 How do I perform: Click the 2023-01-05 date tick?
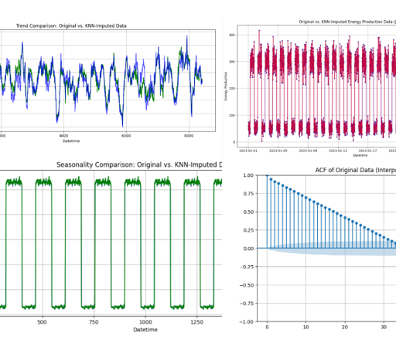pyautogui.click(x=278, y=151)
